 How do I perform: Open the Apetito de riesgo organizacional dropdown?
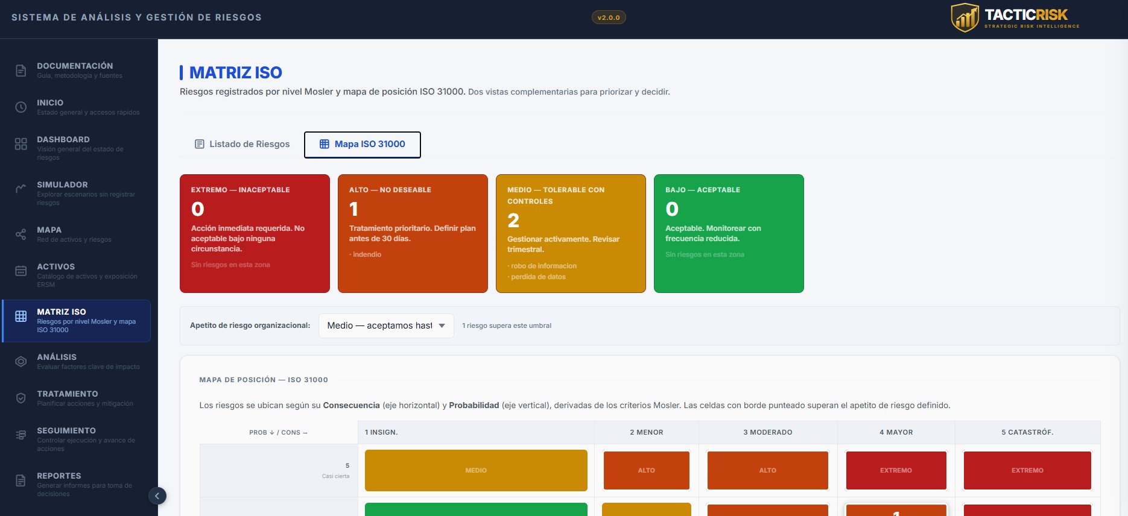[x=386, y=326]
